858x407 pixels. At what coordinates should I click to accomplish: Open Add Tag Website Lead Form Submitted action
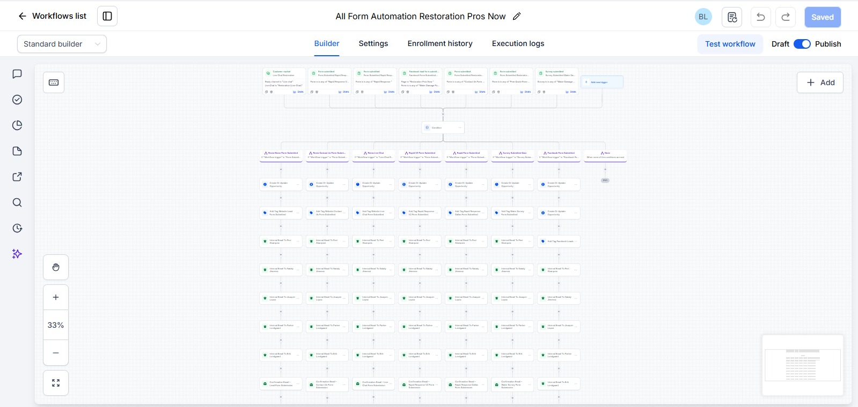click(281, 213)
